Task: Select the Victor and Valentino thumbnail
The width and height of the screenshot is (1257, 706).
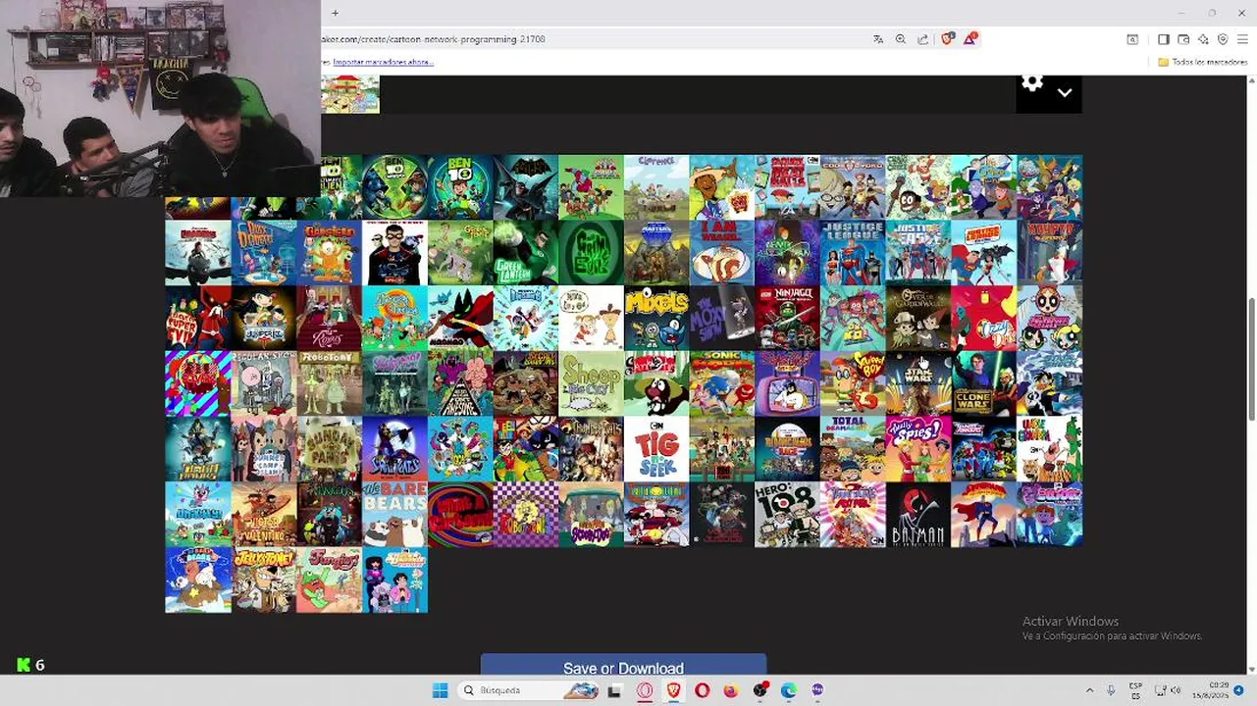Action: coord(263,515)
